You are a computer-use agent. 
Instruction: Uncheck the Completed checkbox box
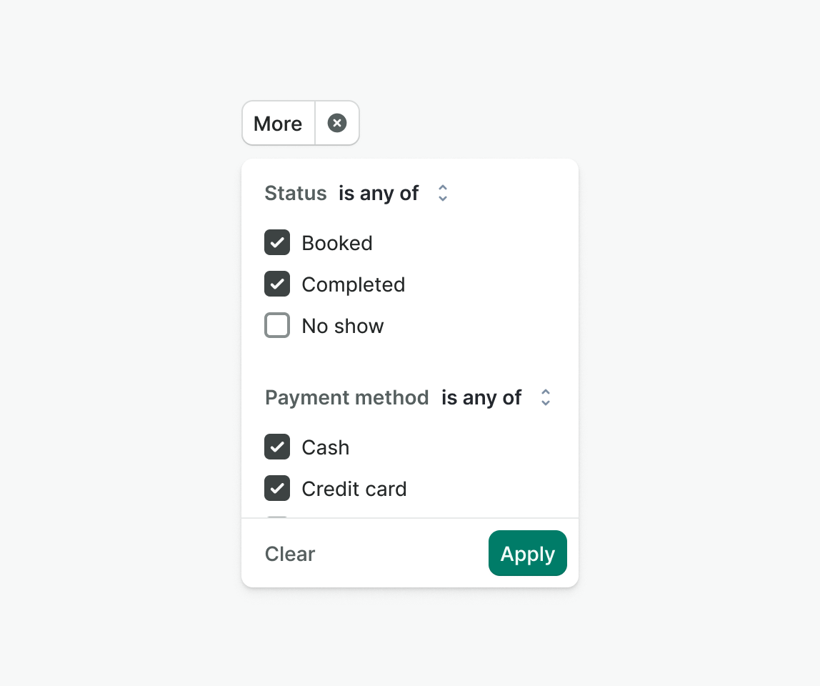277,284
